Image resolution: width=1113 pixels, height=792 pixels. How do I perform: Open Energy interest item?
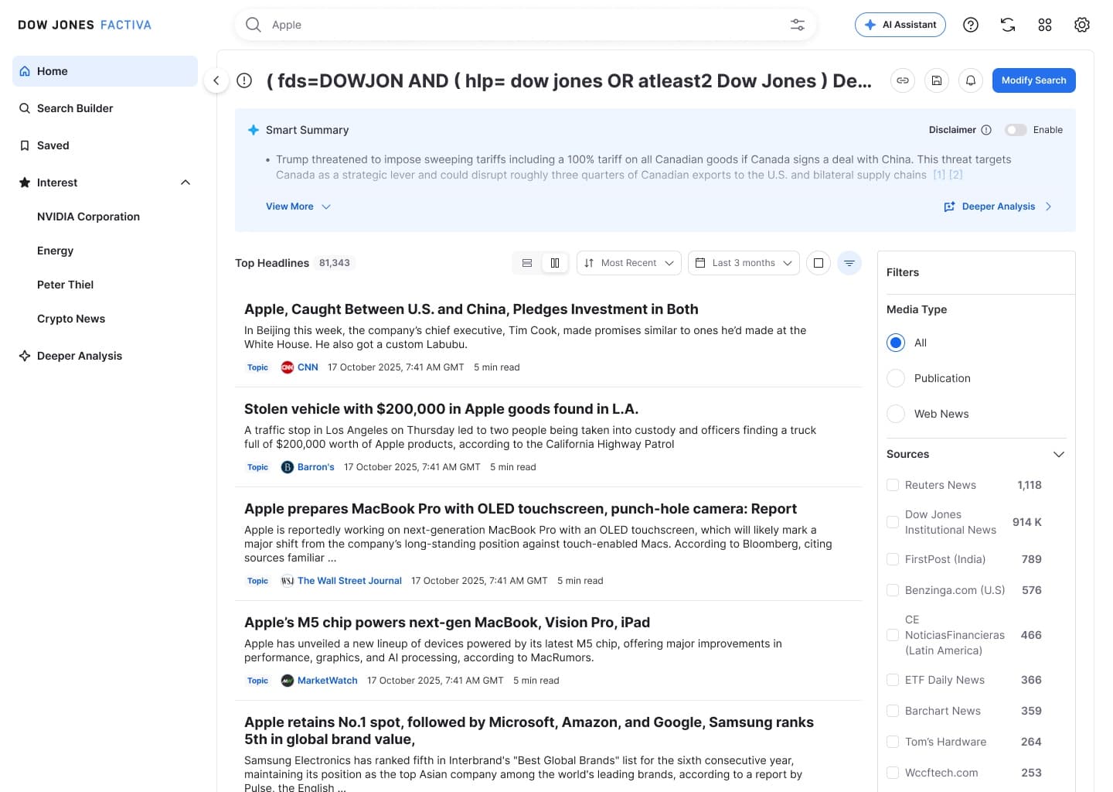click(x=56, y=251)
